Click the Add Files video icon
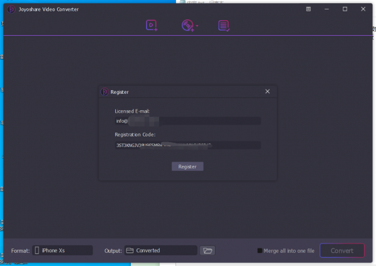 (x=152, y=26)
